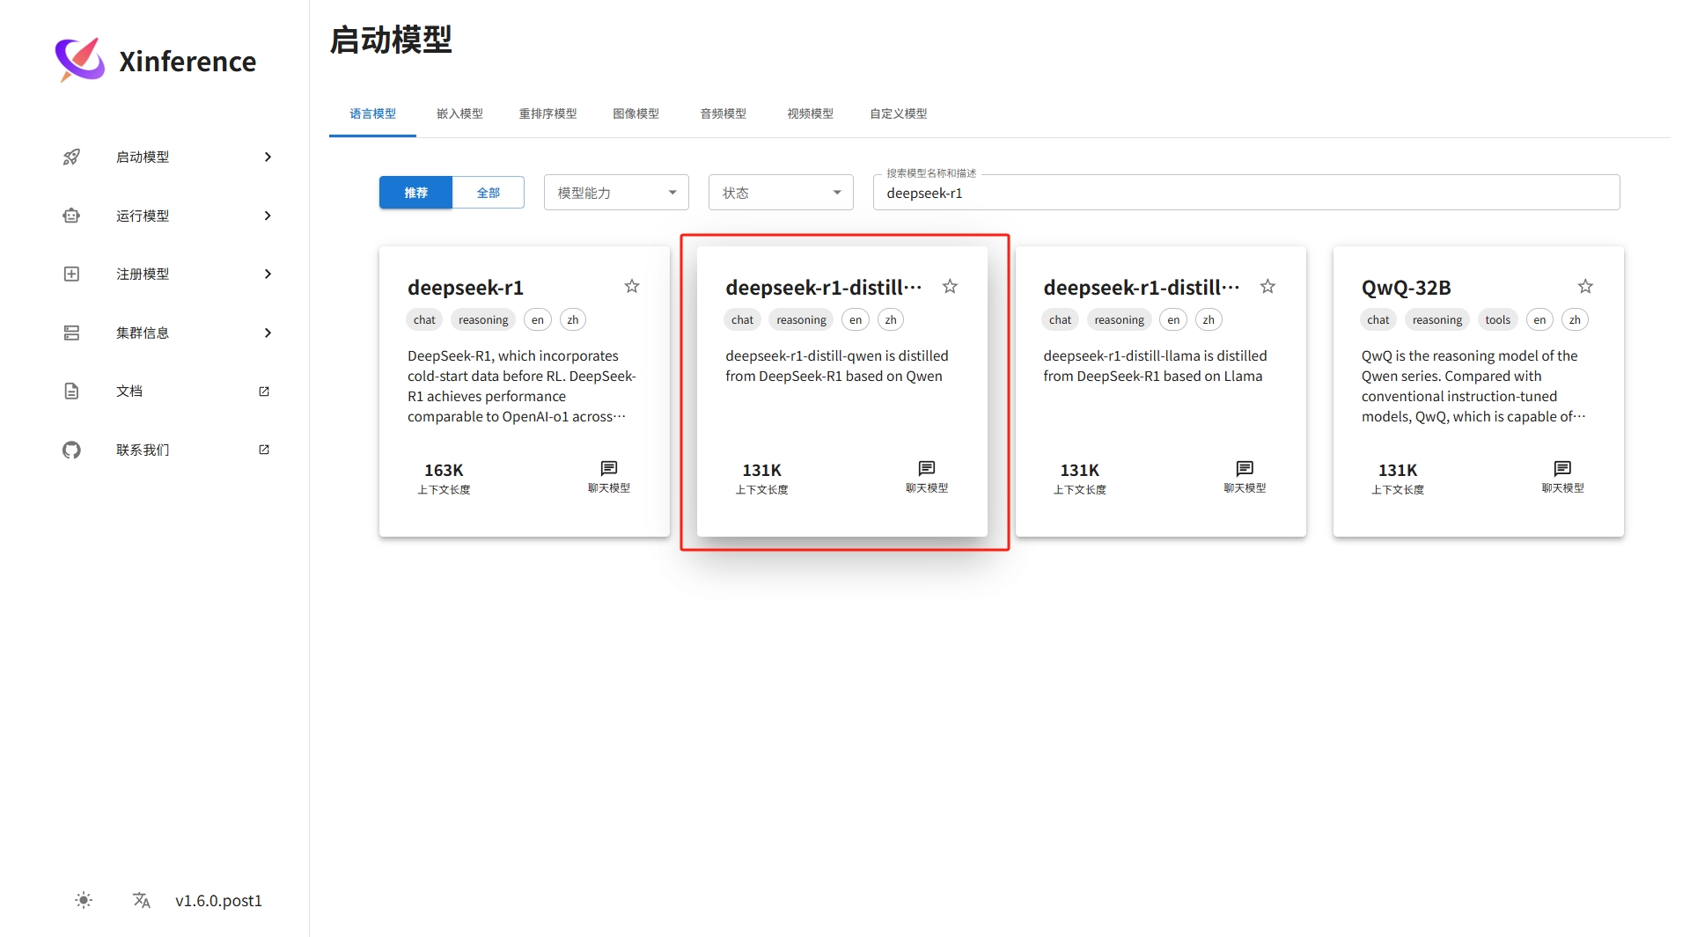Switch to the 嵌入模型 tab
The width and height of the screenshot is (1690, 937).
(459, 113)
